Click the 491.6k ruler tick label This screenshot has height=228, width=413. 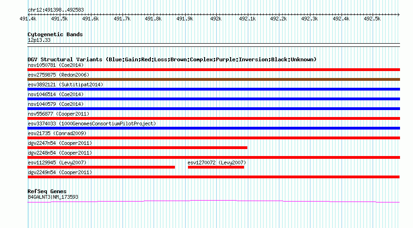(90, 19)
